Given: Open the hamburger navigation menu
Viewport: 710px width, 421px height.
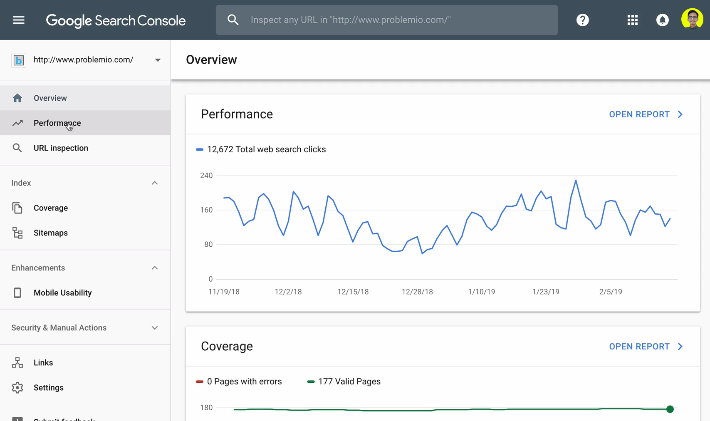Looking at the screenshot, I should (x=19, y=20).
